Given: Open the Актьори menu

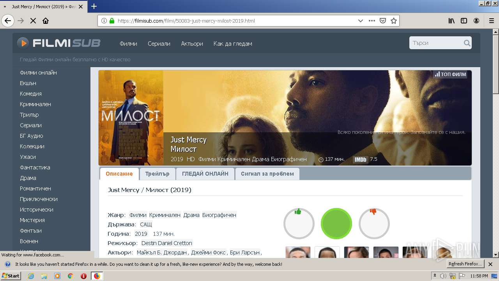Looking at the screenshot, I should pos(192,44).
